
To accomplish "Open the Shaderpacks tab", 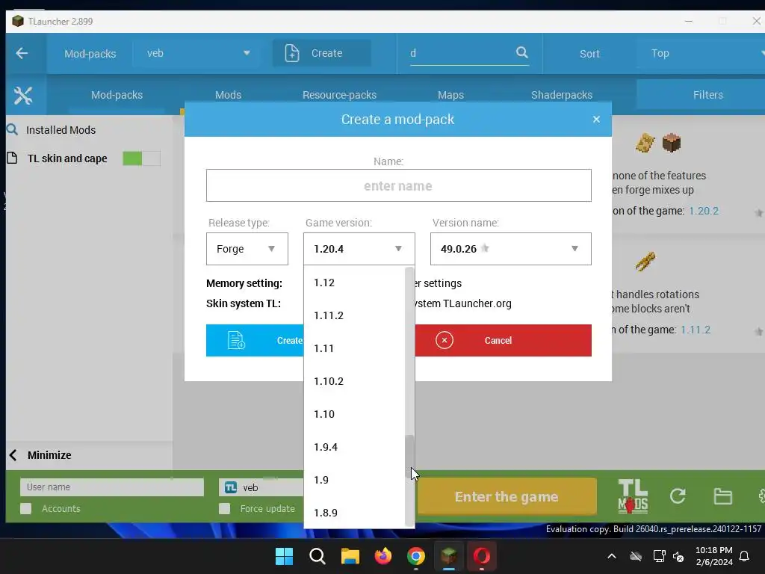I will pos(562,95).
